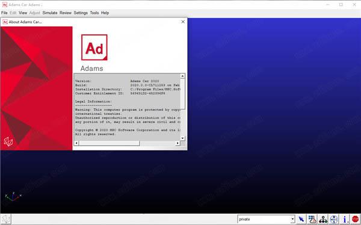Screen dimensions: 361x225
Task: Open the greyed Edit menu
Action: coord(13,13)
